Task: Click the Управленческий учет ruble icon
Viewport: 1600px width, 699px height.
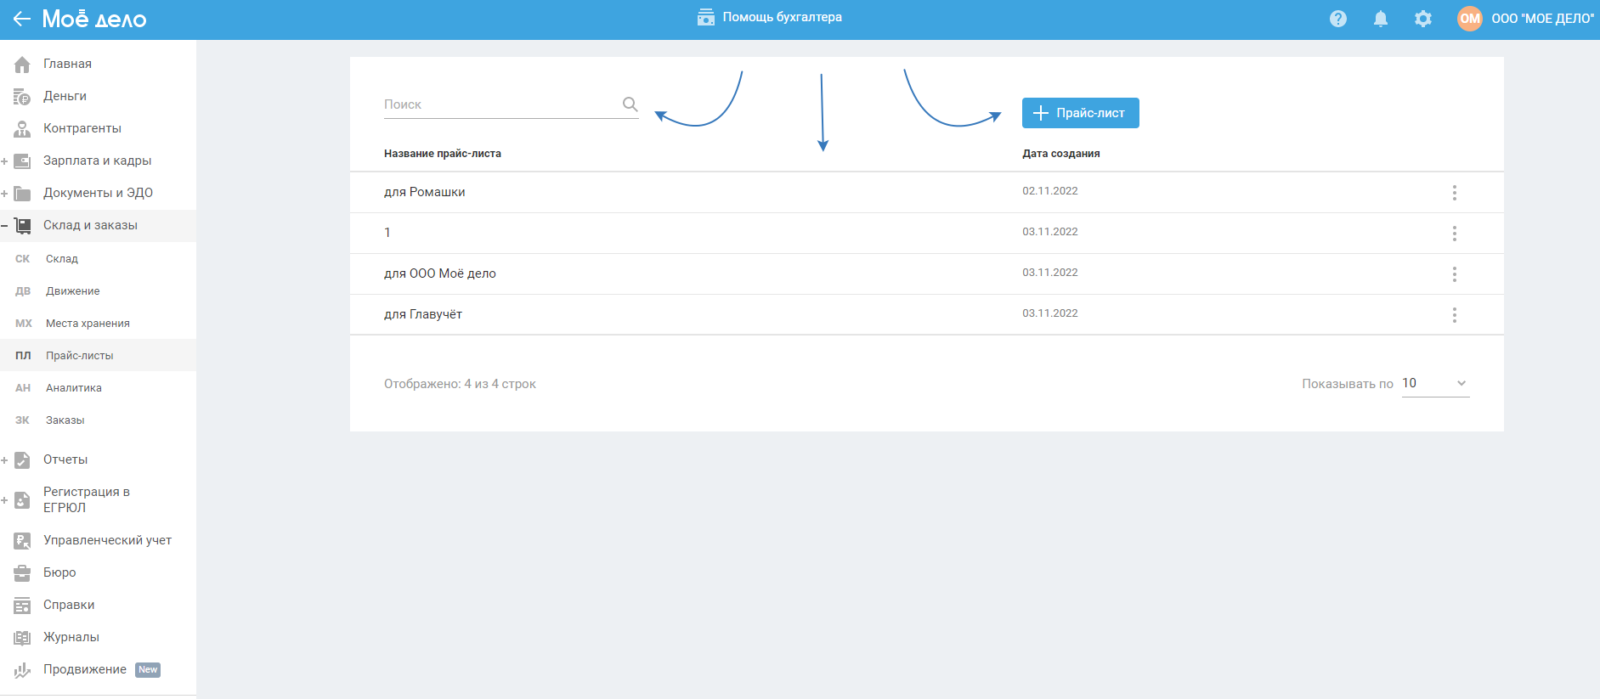Action: 22,540
